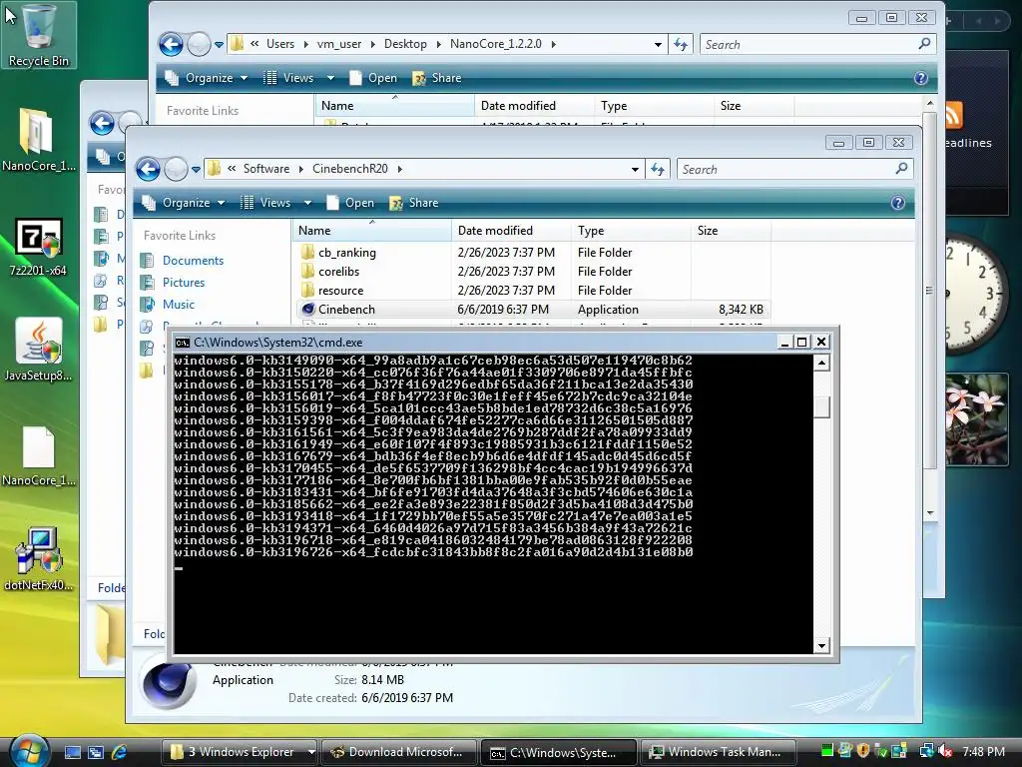Go back in the NanoCore_1.2.2.0 window
The image size is (1022, 767).
click(x=172, y=44)
